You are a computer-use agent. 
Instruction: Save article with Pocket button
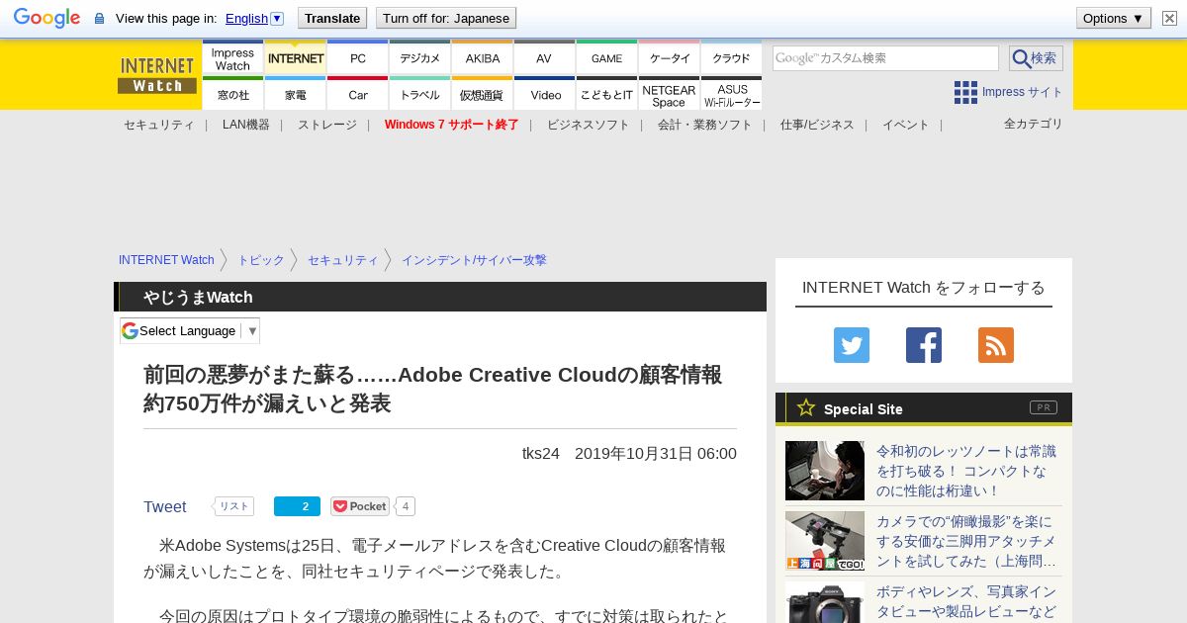pos(360,506)
